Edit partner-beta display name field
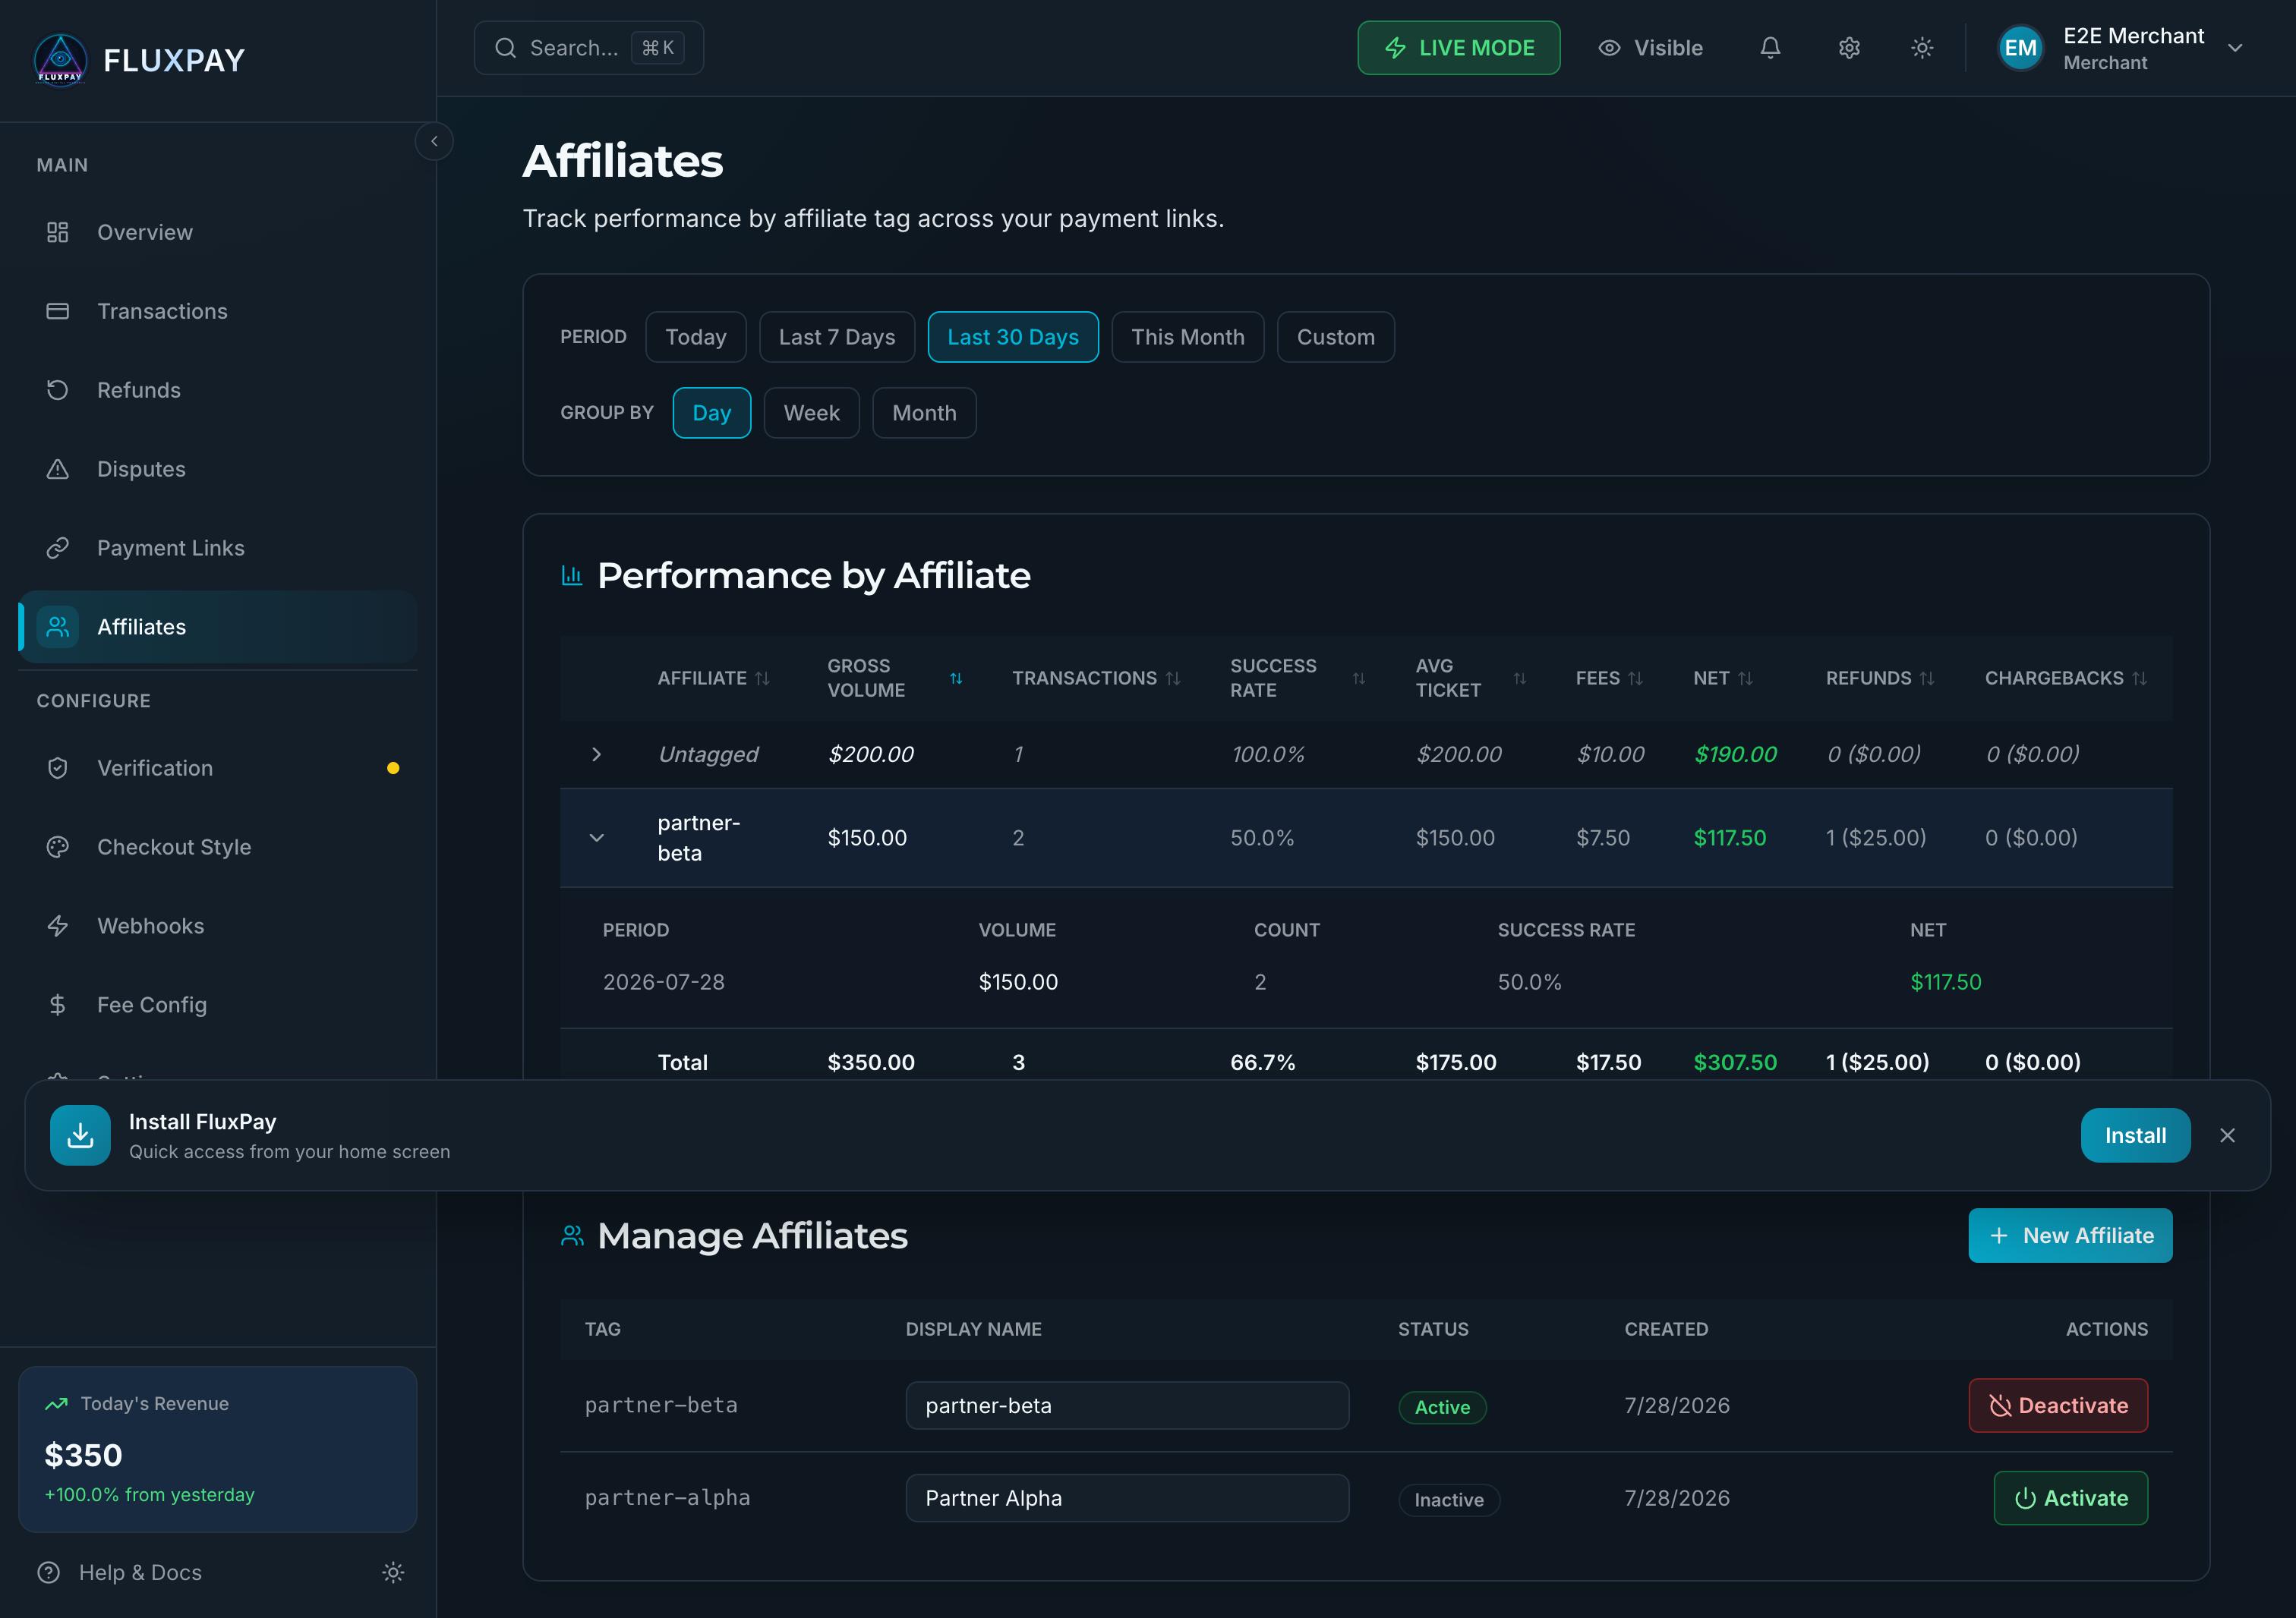This screenshot has width=2296, height=1618. 1127,1406
